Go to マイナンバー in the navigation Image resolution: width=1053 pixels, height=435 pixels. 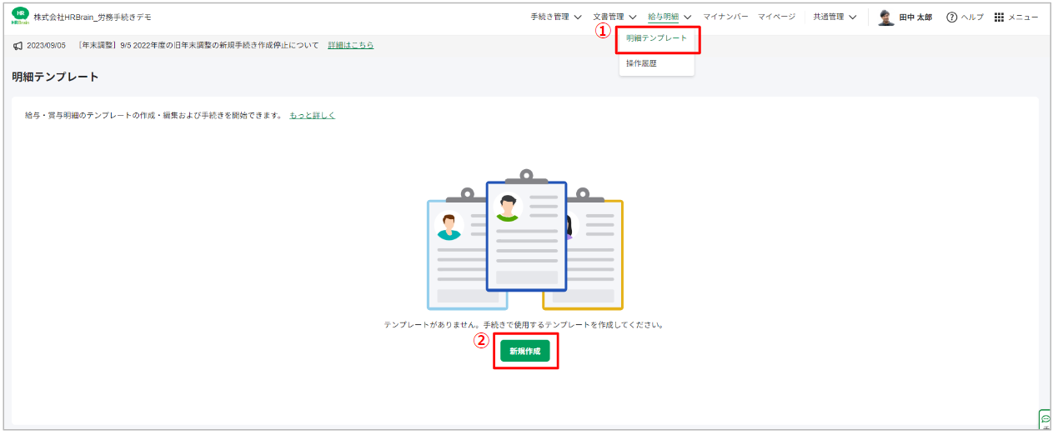725,17
